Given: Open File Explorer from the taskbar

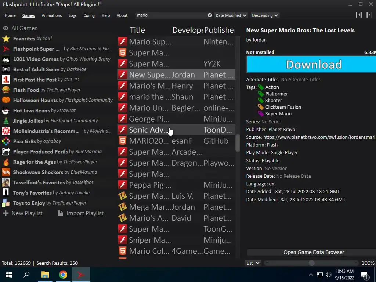Looking at the screenshot, I should pos(45,275).
